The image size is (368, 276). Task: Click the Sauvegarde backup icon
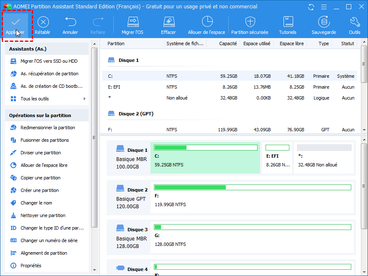tap(323, 26)
